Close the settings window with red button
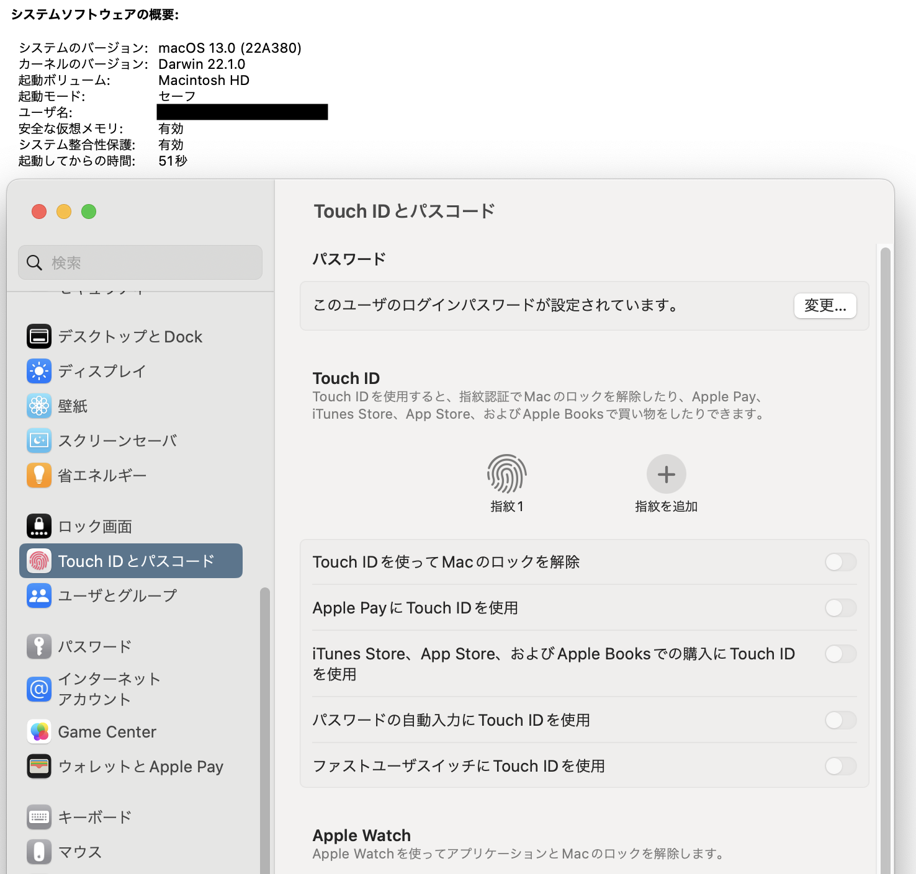This screenshot has height=874, width=916. (39, 212)
